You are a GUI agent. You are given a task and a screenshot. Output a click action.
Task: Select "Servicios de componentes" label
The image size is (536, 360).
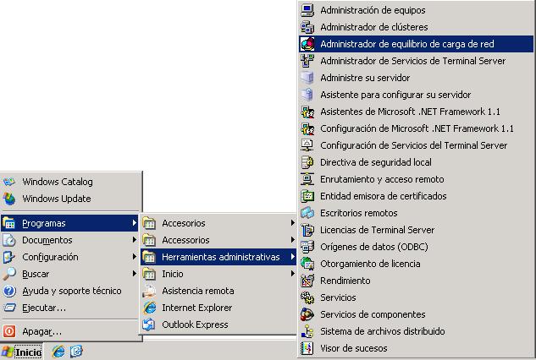tap(373, 314)
